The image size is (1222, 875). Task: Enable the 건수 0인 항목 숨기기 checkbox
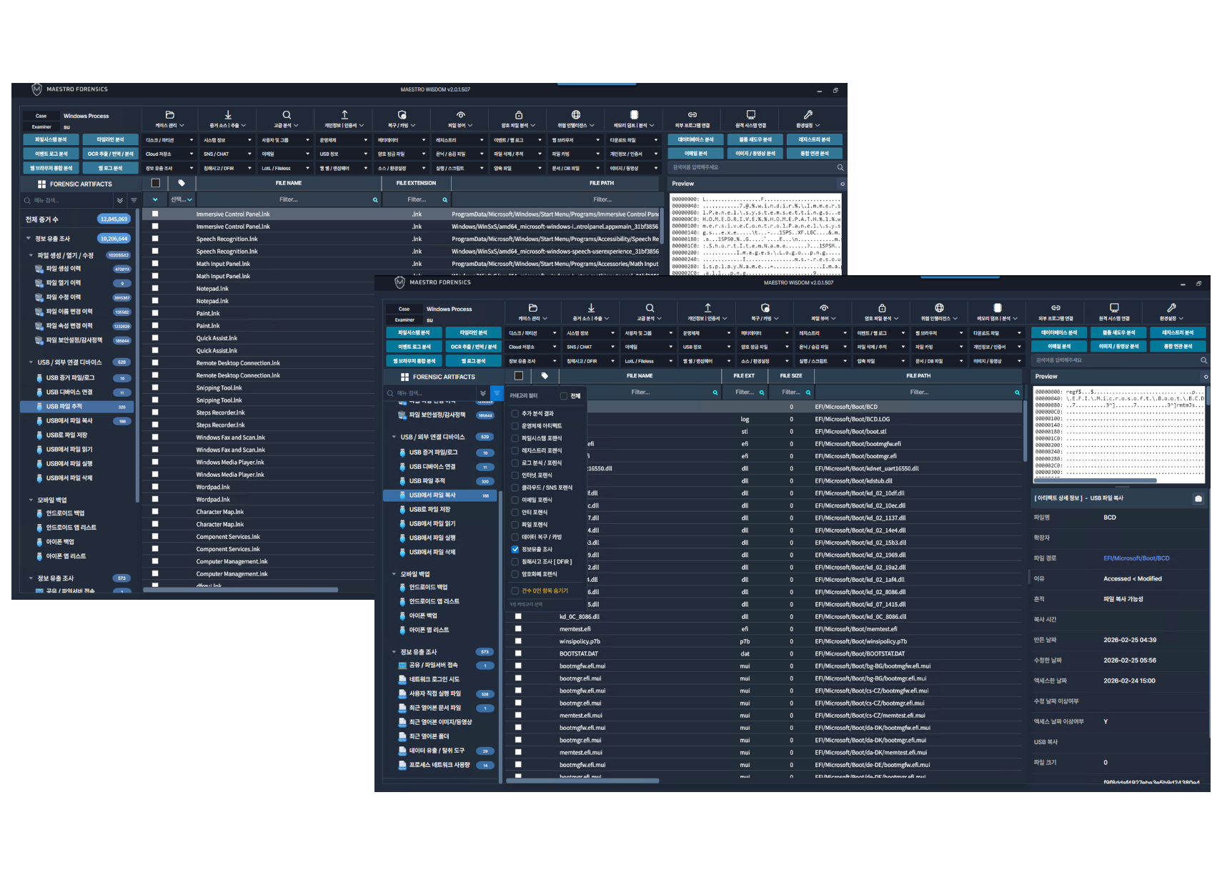pyautogui.click(x=515, y=590)
